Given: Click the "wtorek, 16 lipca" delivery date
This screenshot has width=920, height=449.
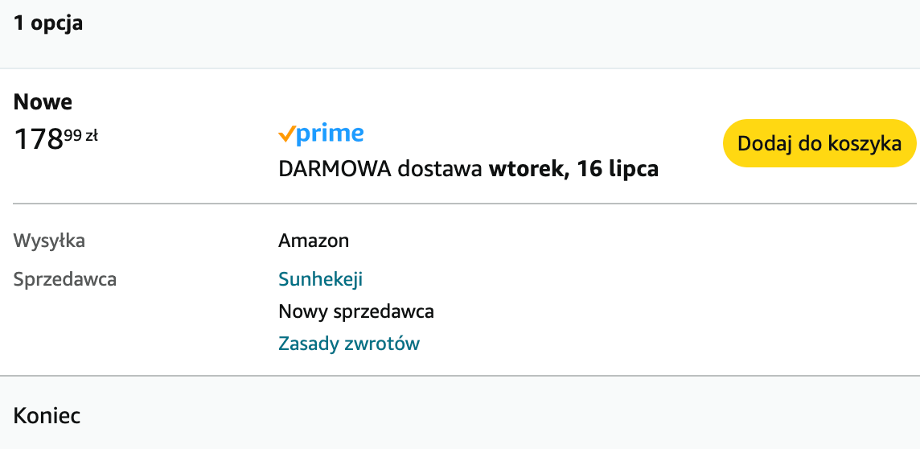Looking at the screenshot, I should click(x=574, y=169).
